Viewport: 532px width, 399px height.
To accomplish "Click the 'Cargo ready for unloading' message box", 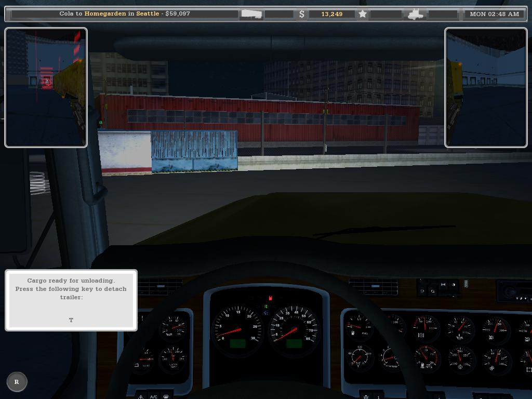I will (71, 300).
